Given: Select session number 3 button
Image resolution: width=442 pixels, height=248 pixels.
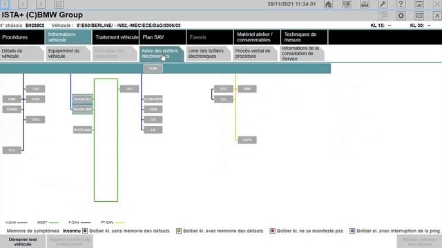Looking at the screenshot, I should pyautogui.click(x=41, y=4).
